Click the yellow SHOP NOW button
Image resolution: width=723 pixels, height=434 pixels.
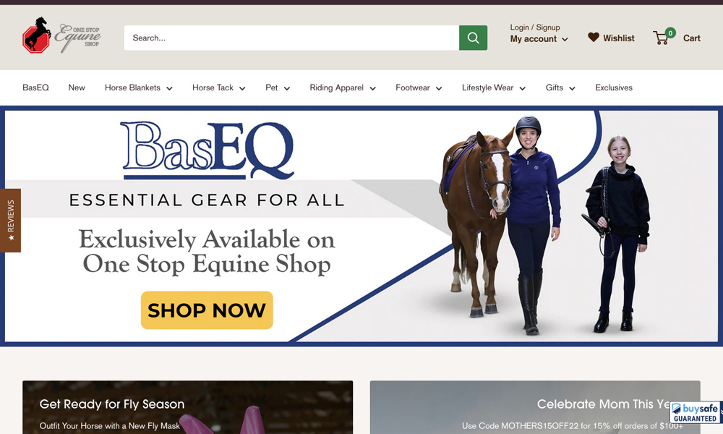207,310
